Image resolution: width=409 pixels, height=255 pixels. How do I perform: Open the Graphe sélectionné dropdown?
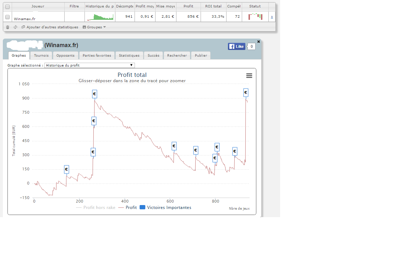pyautogui.click(x=89, y=65)
